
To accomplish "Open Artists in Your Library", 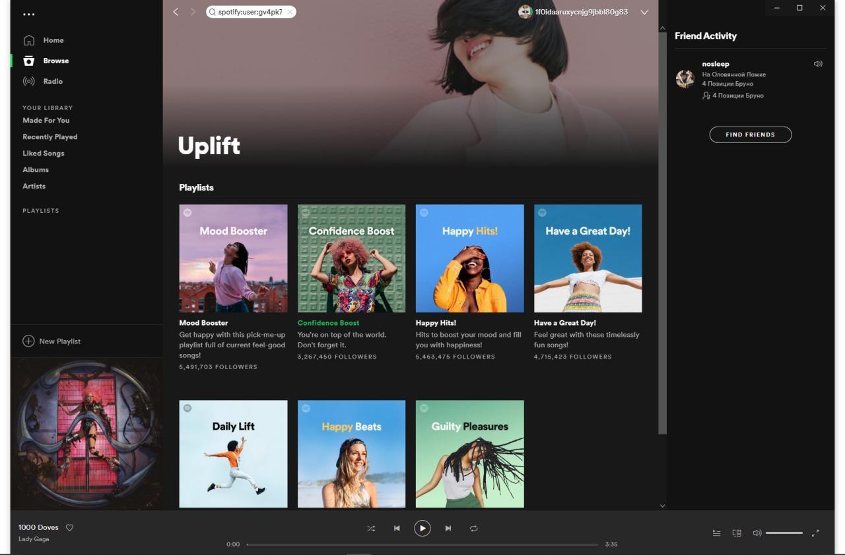I will pos(34,187).
